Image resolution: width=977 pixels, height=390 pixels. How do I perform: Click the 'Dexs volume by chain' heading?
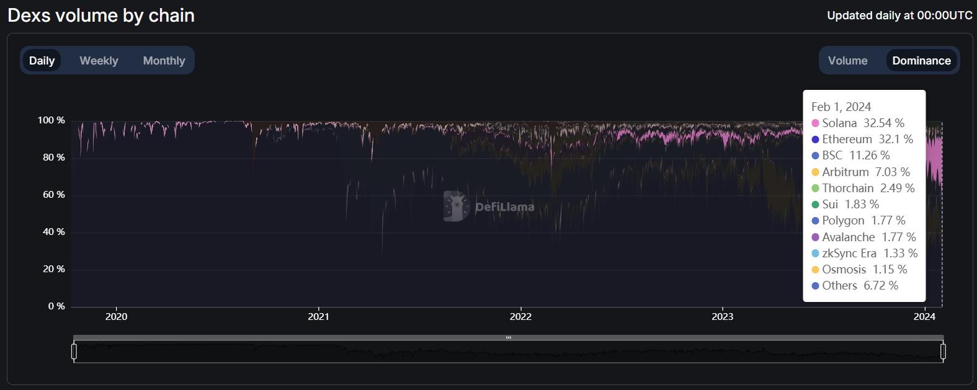(101, 16)
